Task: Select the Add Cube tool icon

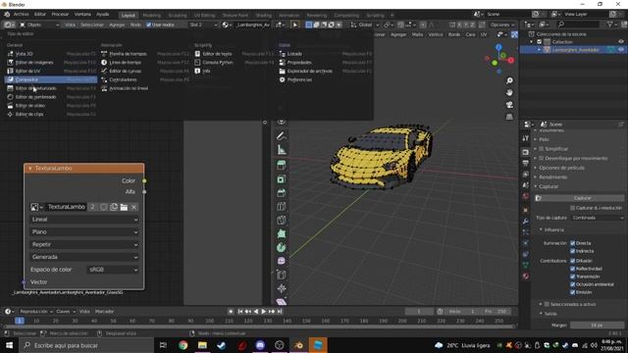Action: point(282,165)
